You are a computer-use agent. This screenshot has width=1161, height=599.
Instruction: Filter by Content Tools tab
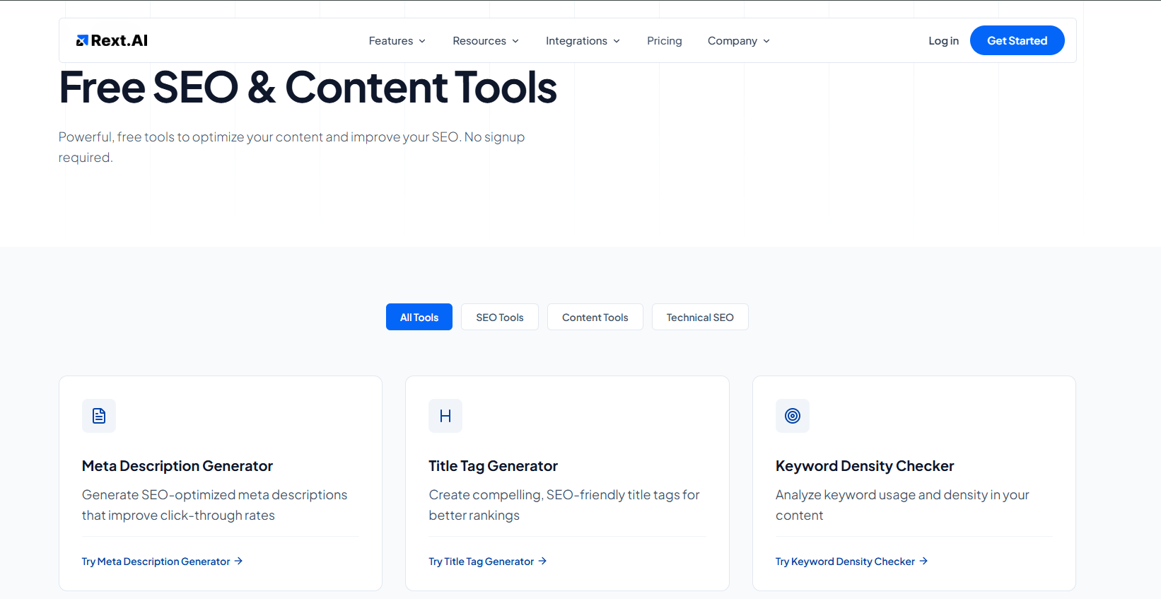click(x=595, y=317)
